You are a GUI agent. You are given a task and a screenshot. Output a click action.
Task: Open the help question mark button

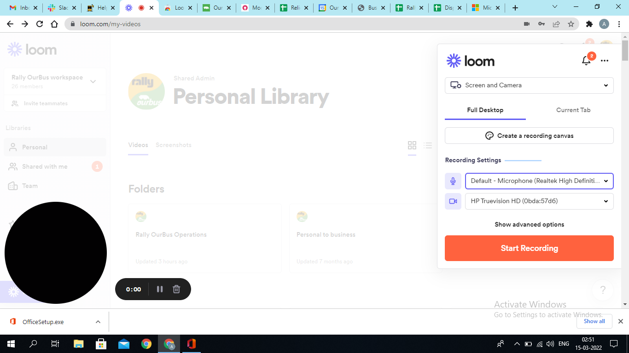pos(603,290)
